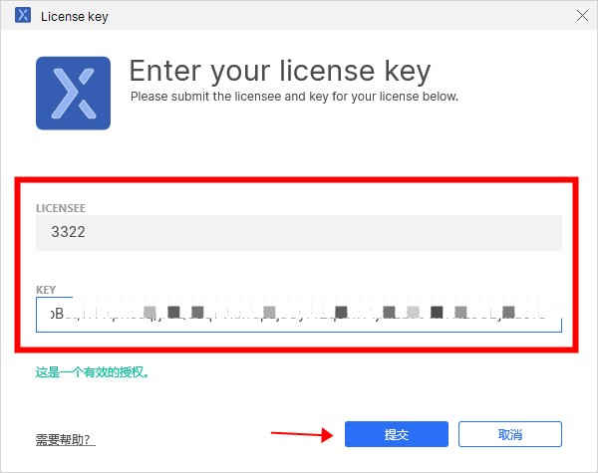Screen dimensions: 598x473
Task: Click the 3322 text in licensee box
Action: click(68, 232)
